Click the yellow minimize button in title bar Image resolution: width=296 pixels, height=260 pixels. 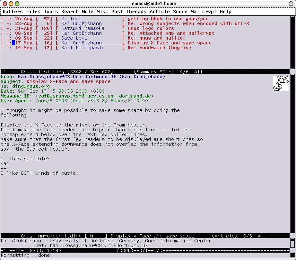point(11,4)
